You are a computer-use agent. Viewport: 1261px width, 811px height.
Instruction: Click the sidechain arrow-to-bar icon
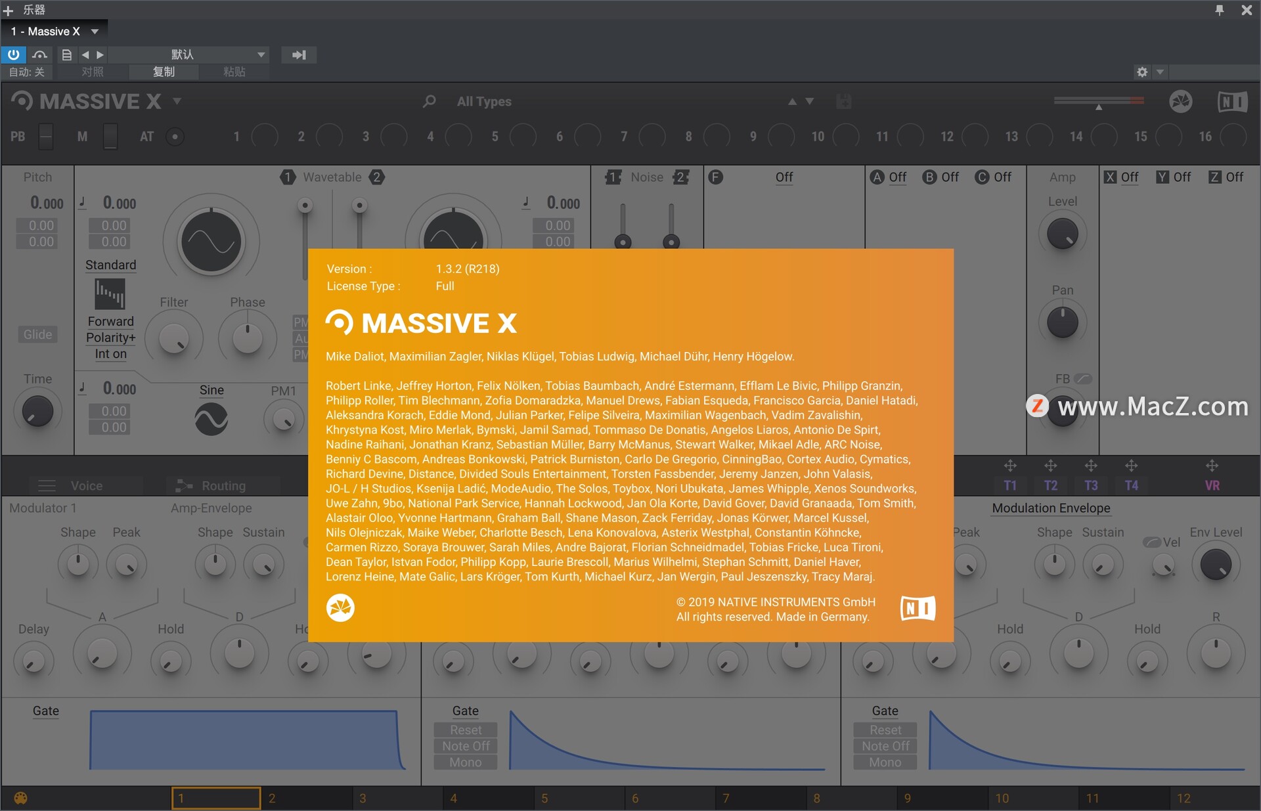click(x=299, y=55)
